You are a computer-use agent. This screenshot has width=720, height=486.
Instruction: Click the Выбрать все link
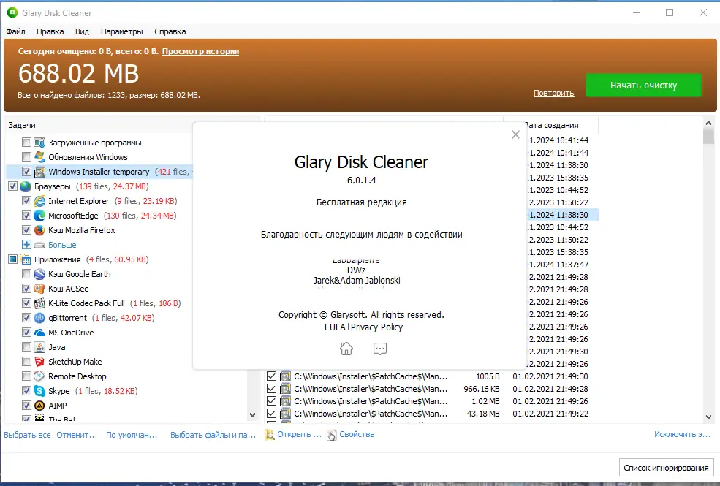coord(28,435)
